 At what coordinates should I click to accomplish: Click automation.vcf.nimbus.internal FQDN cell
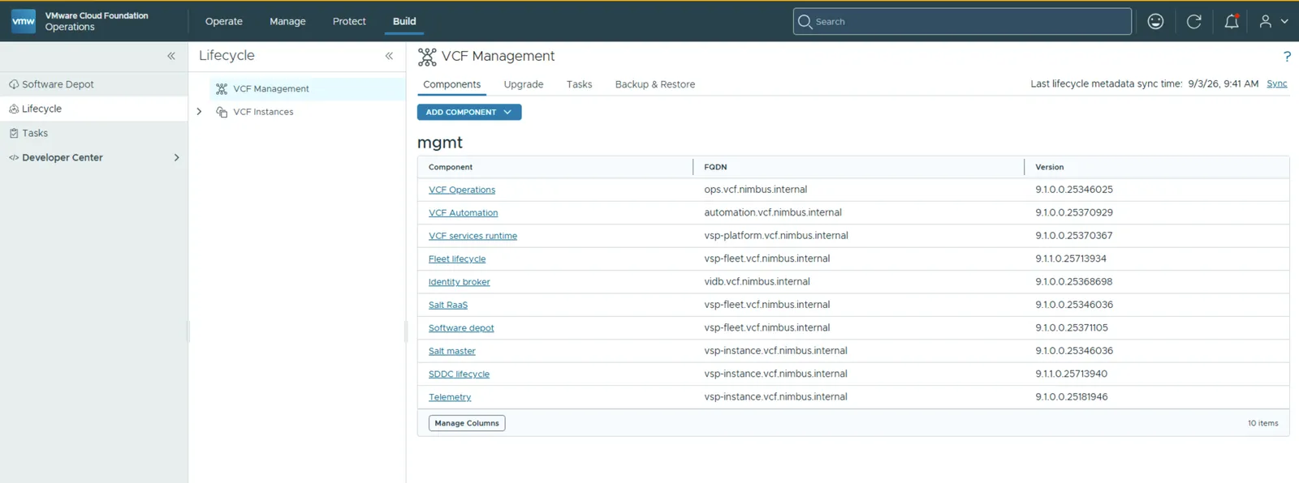pos(773,212)
